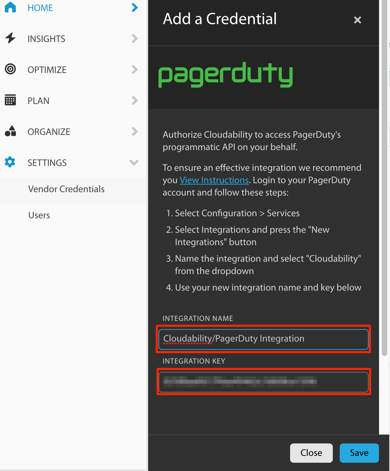Click the Plan calendar icon
This screenshot has width=390, height=471.
[x=10, y=100]
